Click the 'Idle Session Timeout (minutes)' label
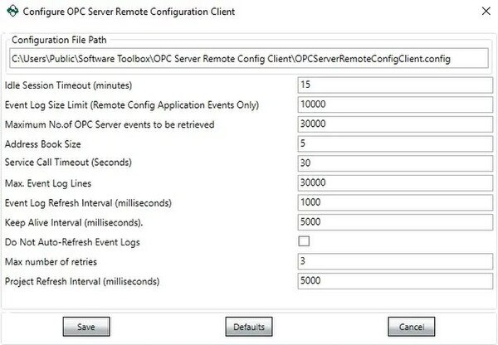 [68, 85]
